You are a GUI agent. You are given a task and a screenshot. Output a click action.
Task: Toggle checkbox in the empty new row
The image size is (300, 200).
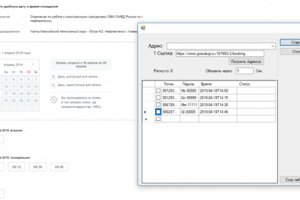click(158, 119)
